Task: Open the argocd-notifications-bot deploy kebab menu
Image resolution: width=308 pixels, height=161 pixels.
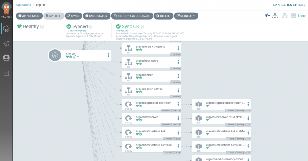Action: tap(178, 132)
